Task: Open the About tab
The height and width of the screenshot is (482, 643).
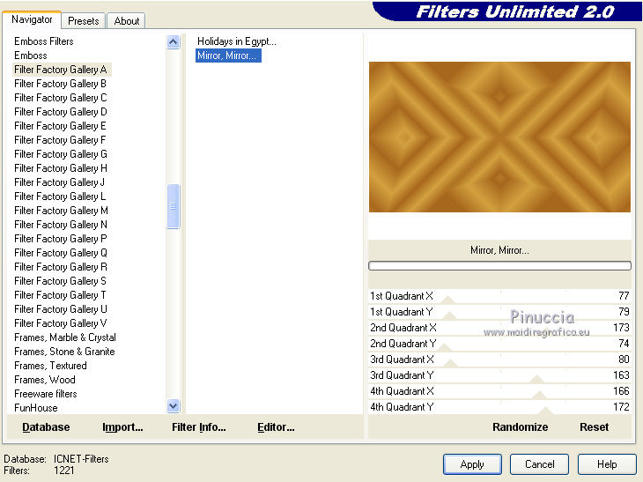Action: 126,20
